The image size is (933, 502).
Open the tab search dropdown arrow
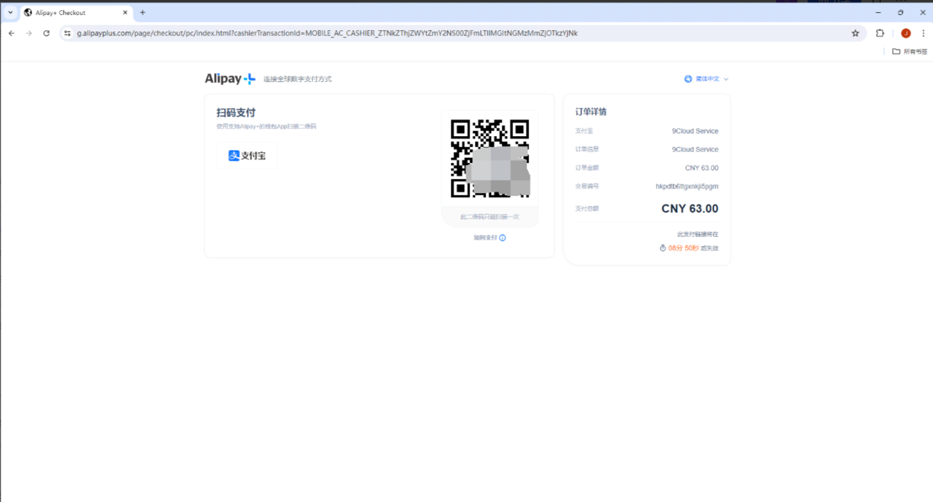[10, 12]
